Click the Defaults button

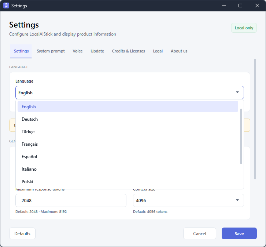coord(22,233)
